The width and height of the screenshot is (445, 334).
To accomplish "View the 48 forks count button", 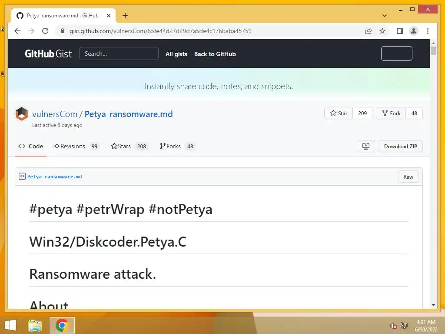I will 414,114.
